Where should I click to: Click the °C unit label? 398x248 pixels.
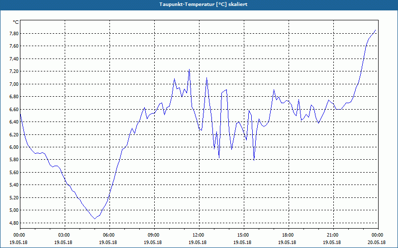click(x=15, y=22)
